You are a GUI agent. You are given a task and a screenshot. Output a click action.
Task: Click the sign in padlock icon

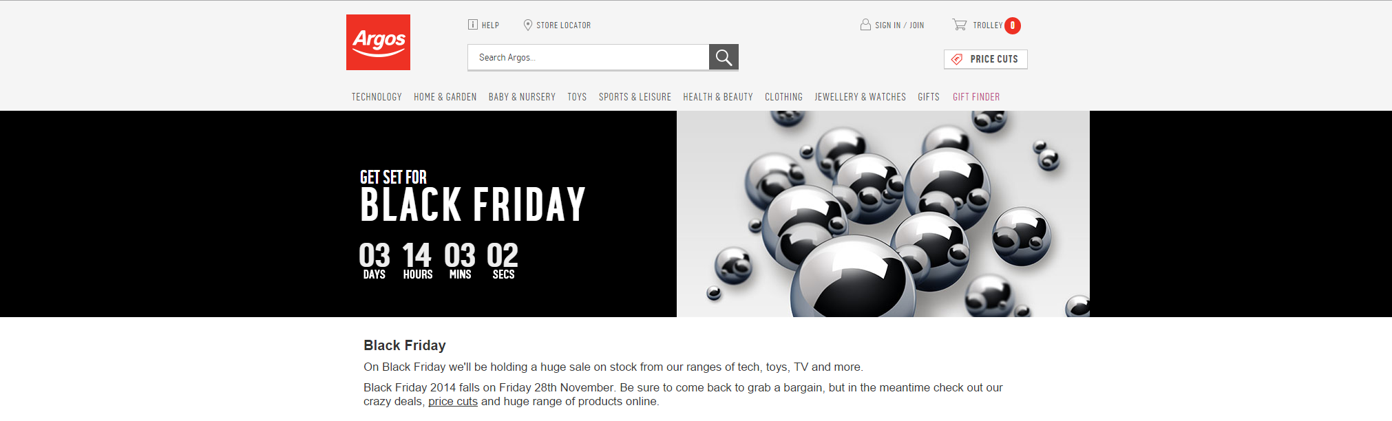[x=865, y=25]
